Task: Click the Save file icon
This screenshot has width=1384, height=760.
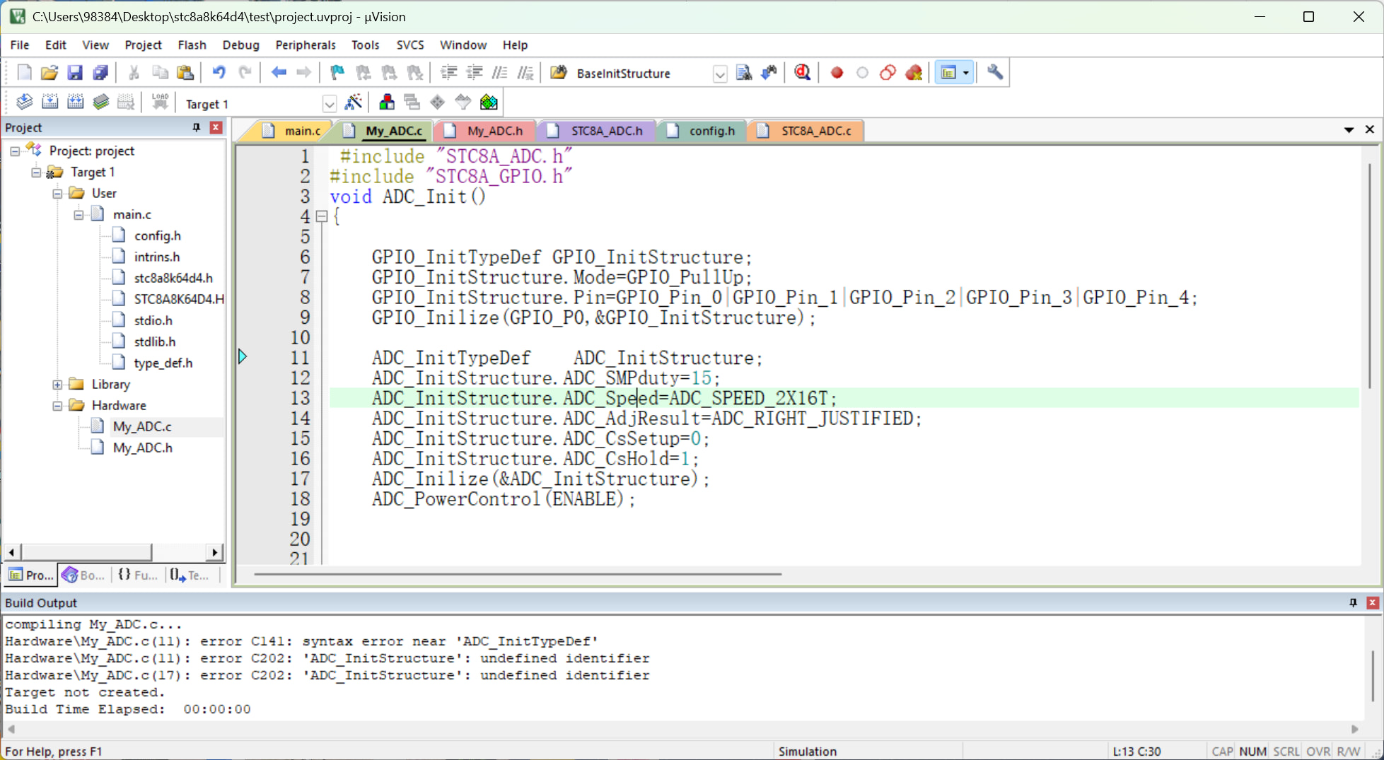Action: pos(74,73)
